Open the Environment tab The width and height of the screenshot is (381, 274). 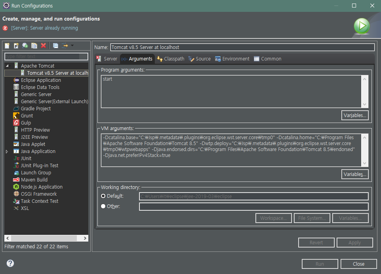pyautogui.click(x=232, y=59)
